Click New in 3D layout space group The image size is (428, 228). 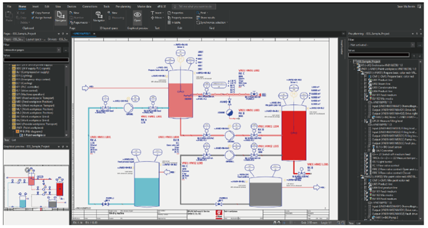pyautogui.click(x=113, y=12)
